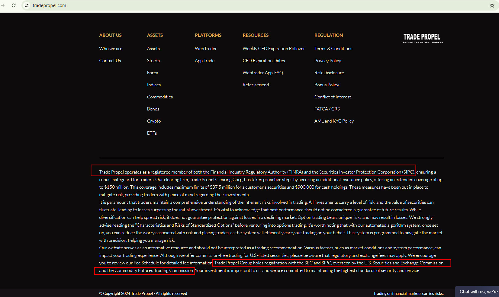Open the App Trade link
The image size is (499, 297).
(x=204, y=61)
